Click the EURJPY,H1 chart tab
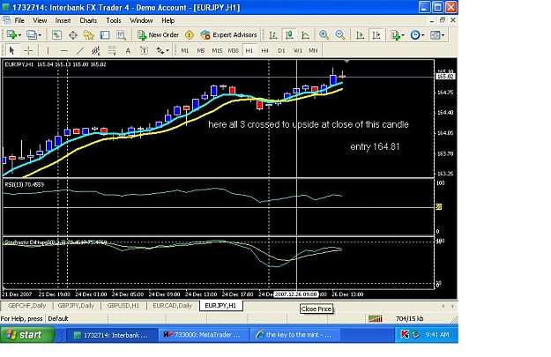 pyautogui.click(x=220, y=306)
